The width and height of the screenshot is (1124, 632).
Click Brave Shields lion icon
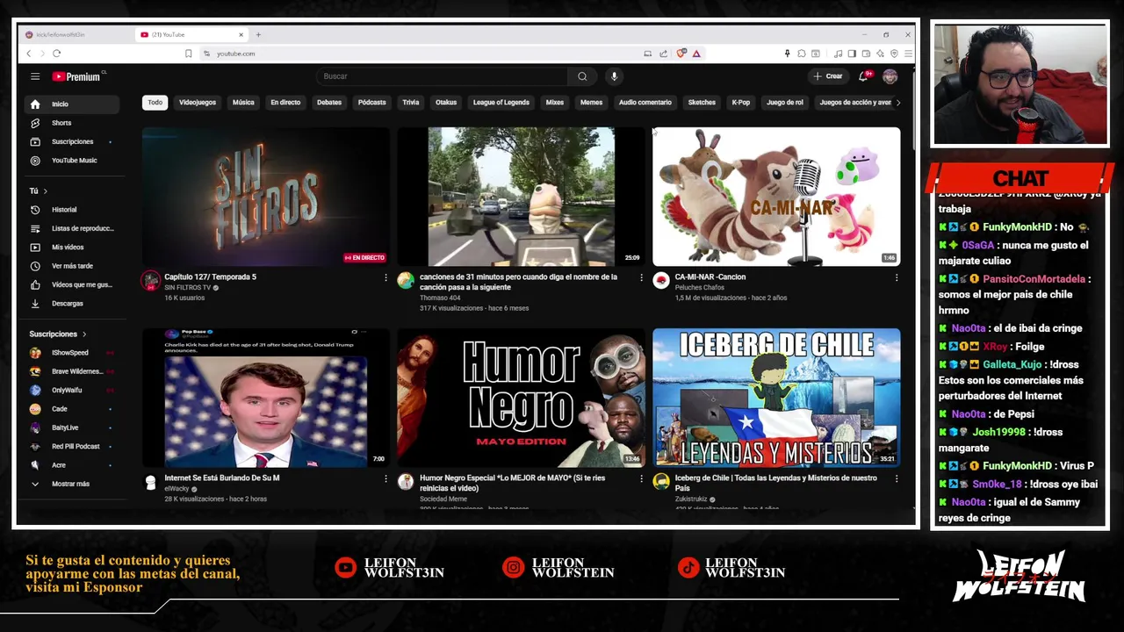(681, 54)
